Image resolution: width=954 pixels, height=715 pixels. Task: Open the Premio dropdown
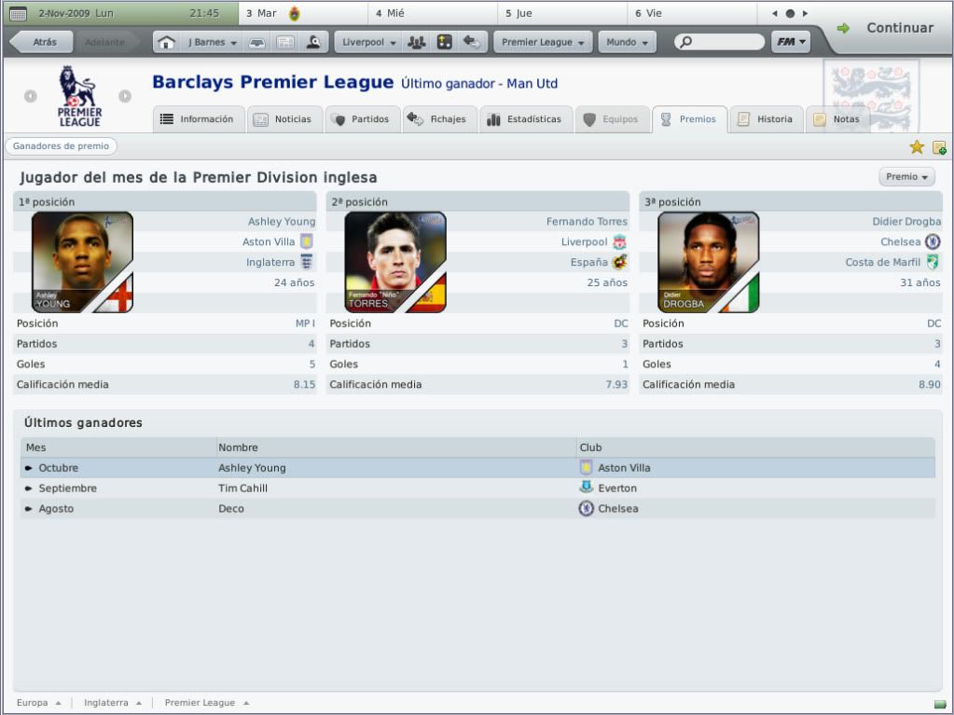906,177
